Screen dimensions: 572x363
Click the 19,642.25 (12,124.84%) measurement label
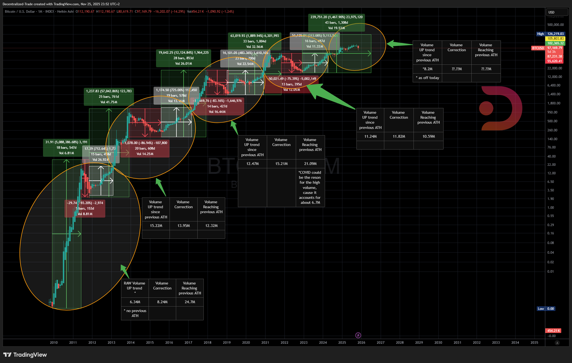[x=184, y=58]
